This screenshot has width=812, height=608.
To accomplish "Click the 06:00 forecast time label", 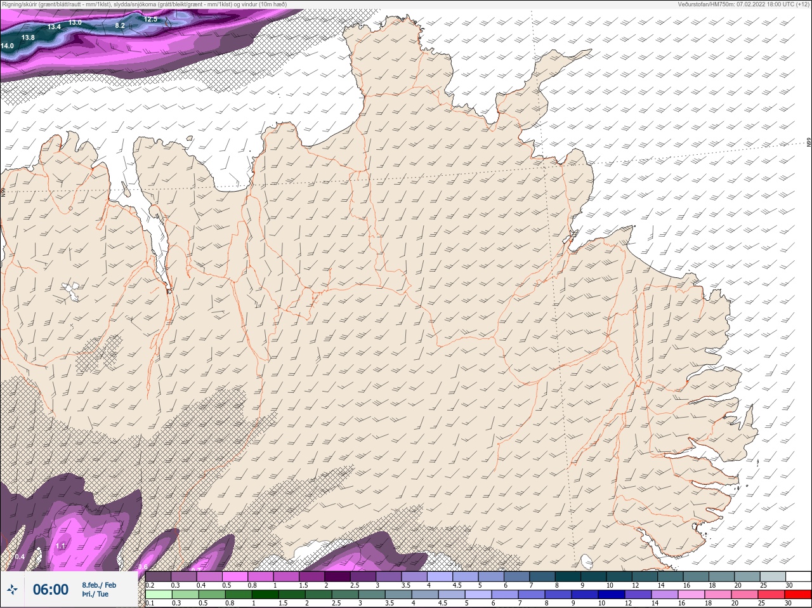I will click(x=51, y=590).
